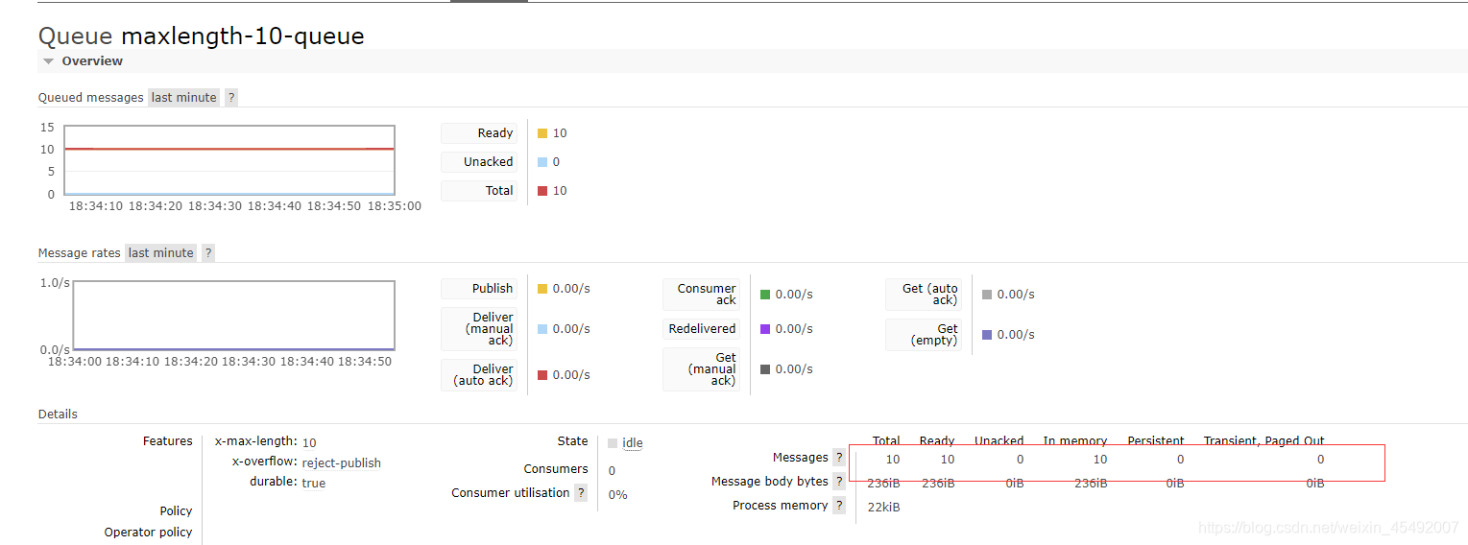The width and height of the screenshot is (1468, 545).
Task: Click the Deliver (manual ack) label
Action: tap(479, 329)
